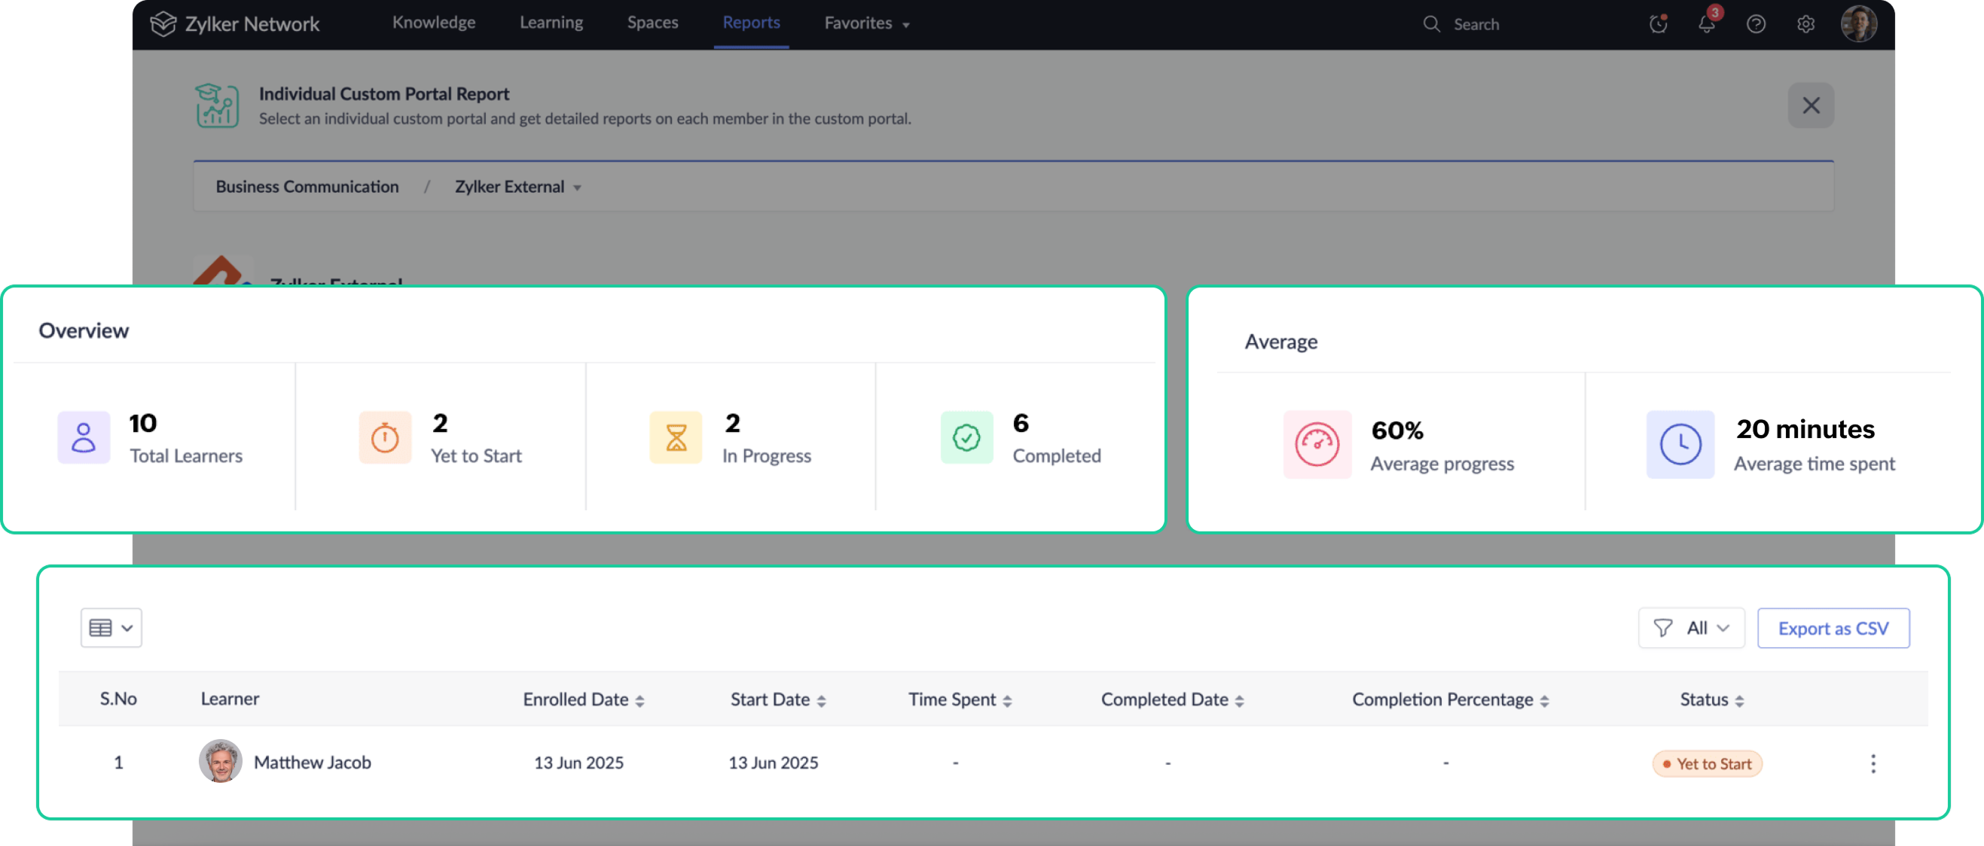Click the help question mark icon
Viewport: 1984px width, 846px height.
(1756, 24)
